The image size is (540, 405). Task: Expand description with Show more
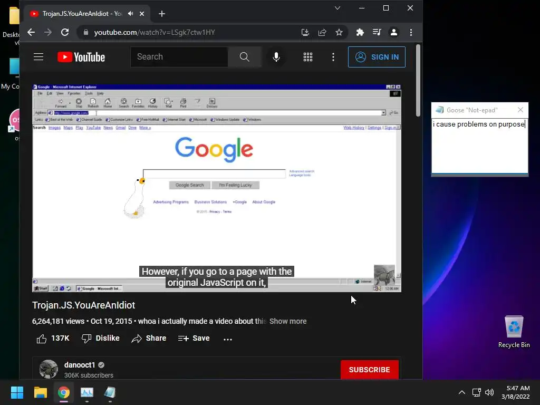[x=288, y=321]
